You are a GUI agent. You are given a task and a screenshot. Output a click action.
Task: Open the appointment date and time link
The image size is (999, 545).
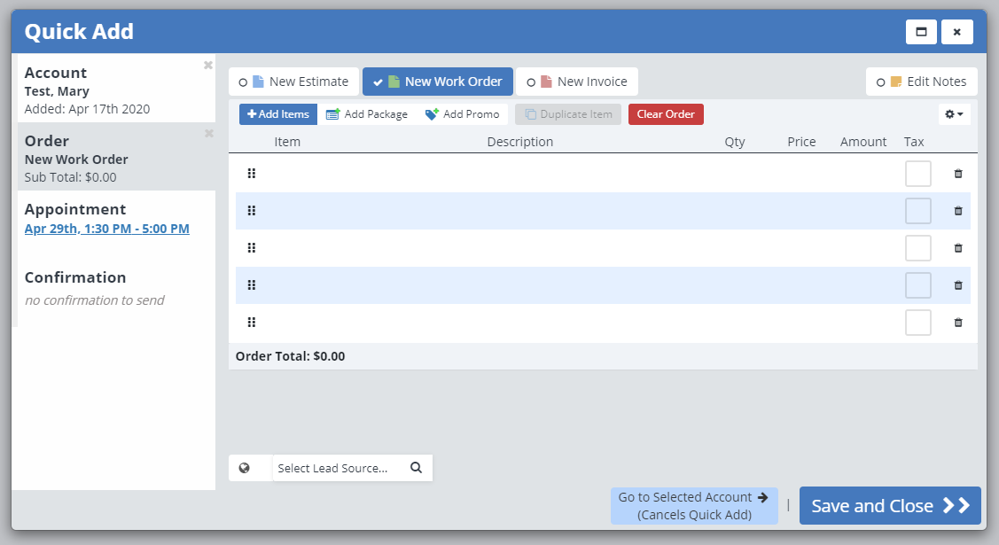(x=106, y=229)
